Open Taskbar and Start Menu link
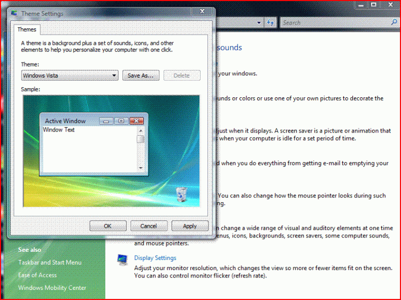The height and width of the screenshot is (300, 401). pos(50,263)
